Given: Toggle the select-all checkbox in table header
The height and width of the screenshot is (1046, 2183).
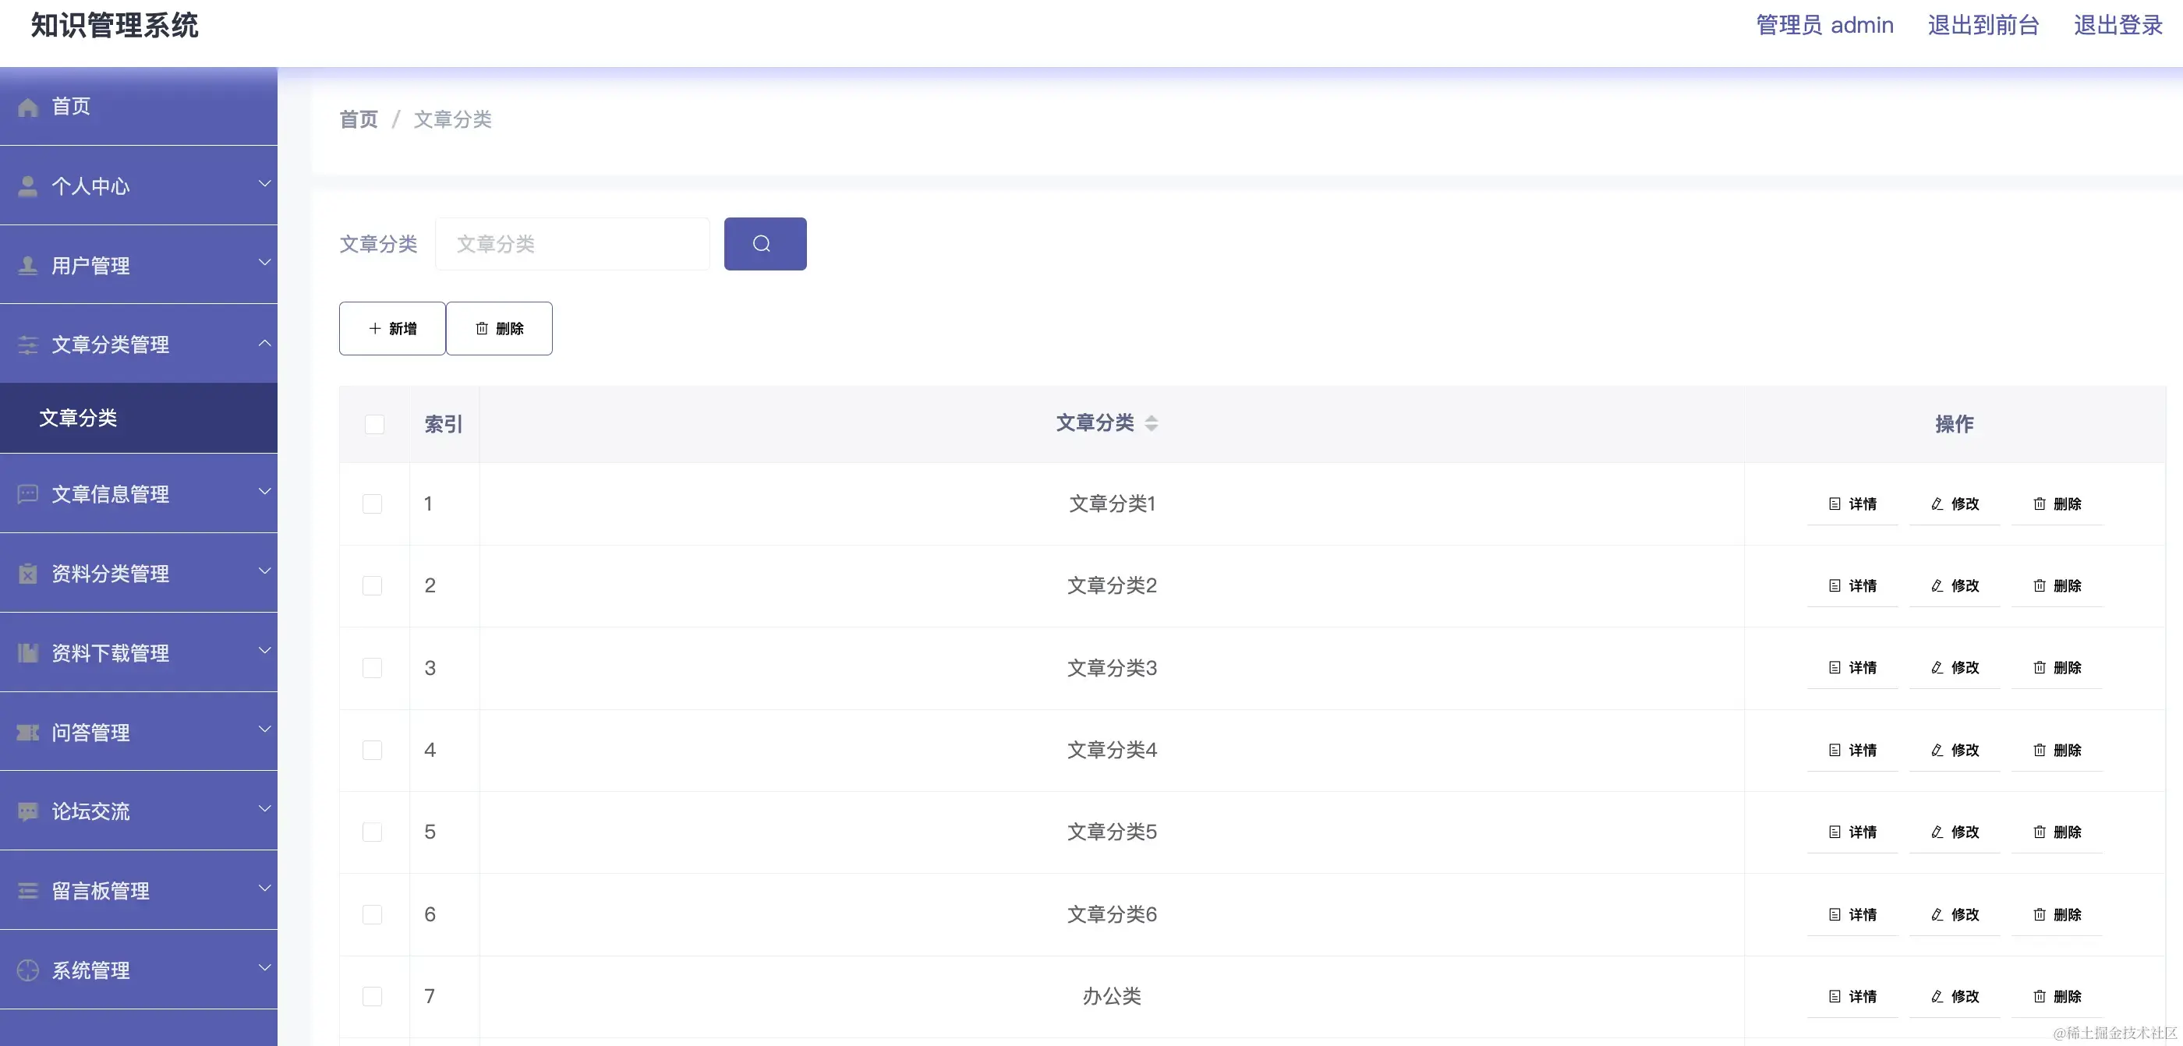Looking at the screenshot, I should [x=374, y=423].
